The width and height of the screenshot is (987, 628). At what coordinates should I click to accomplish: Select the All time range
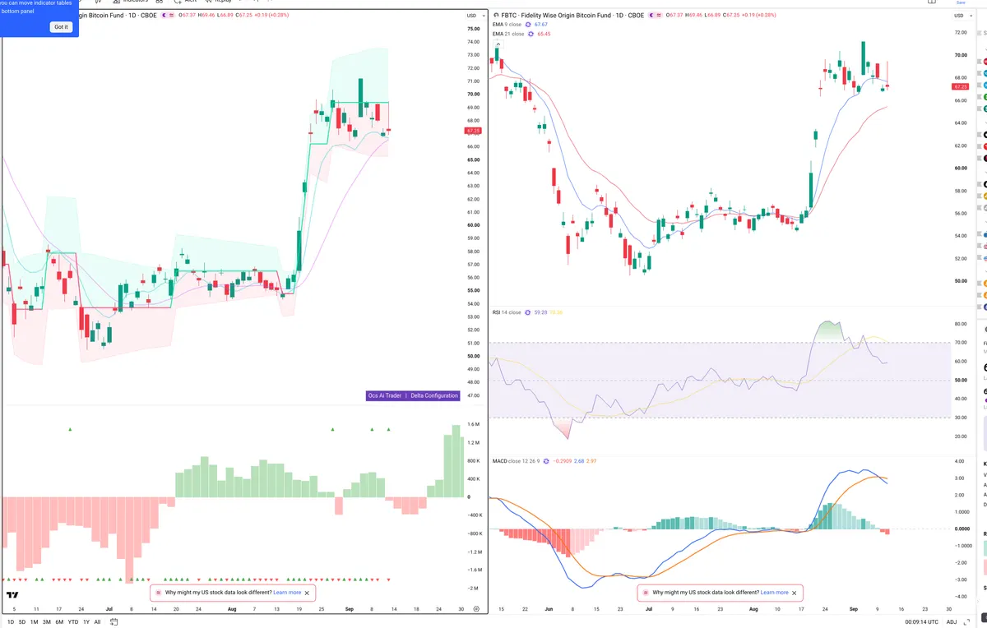(x=97, y=622)
